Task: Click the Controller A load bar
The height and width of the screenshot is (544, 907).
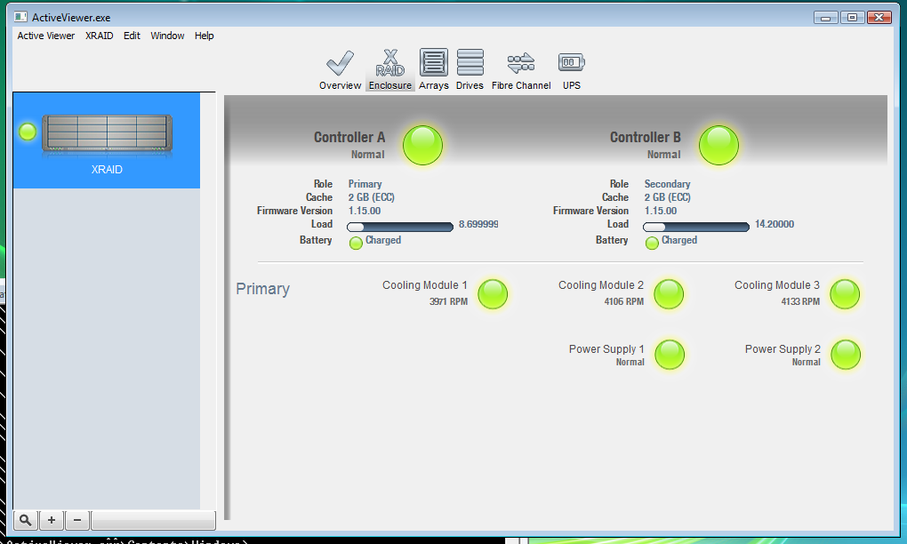Action: [x=400, y=227]
